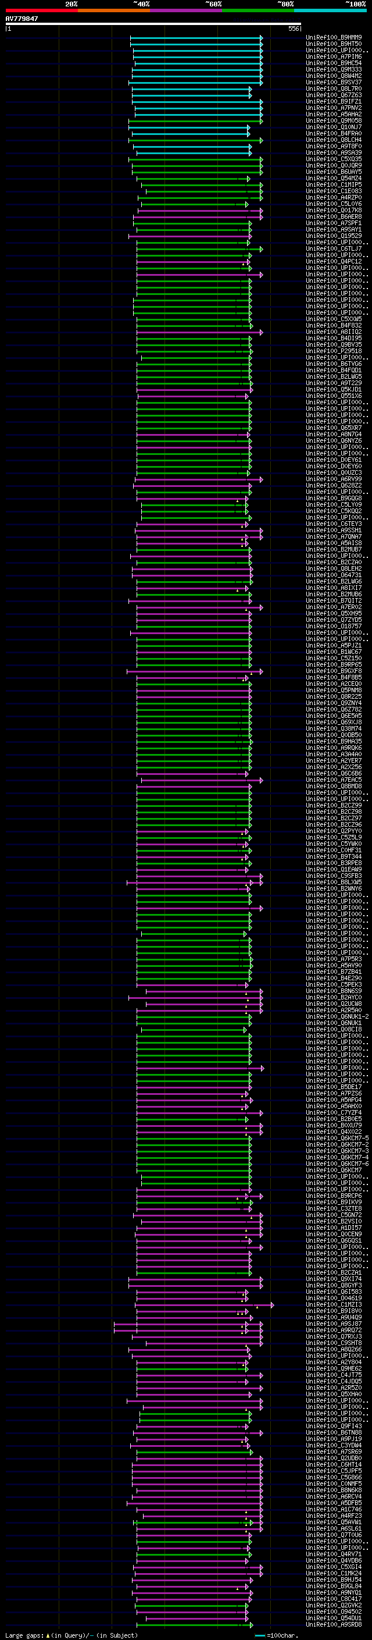
Task: Click the UniRef100_C6TLJ7 label
Action: coord(334,248)
